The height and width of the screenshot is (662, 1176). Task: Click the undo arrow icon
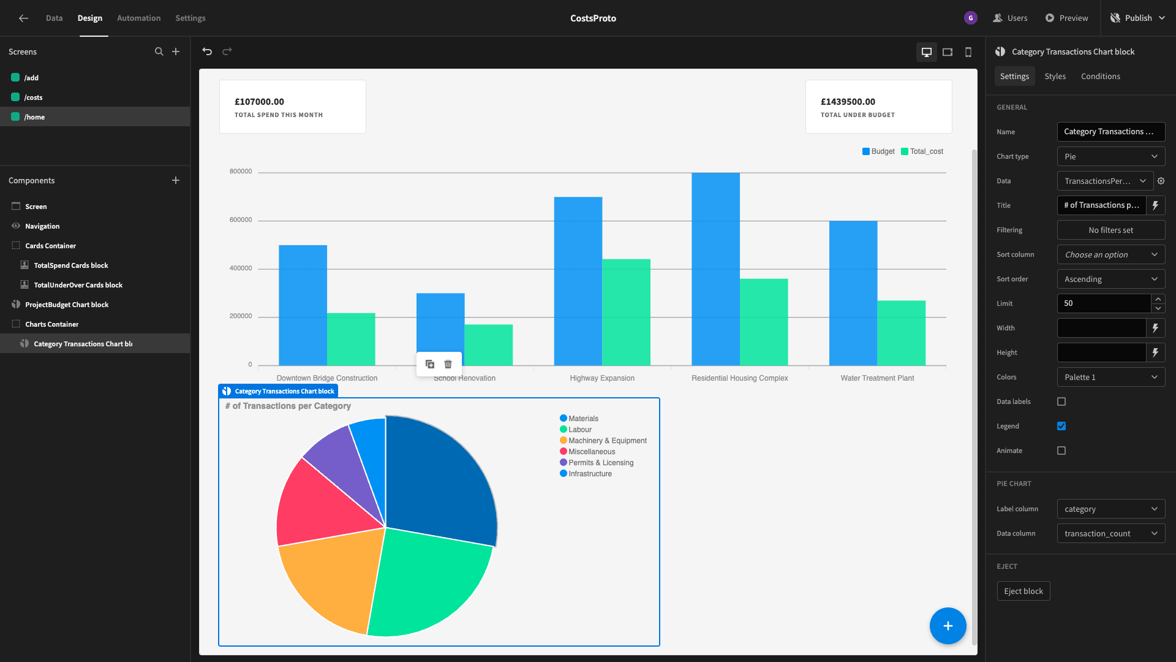(x=207, y=51)
